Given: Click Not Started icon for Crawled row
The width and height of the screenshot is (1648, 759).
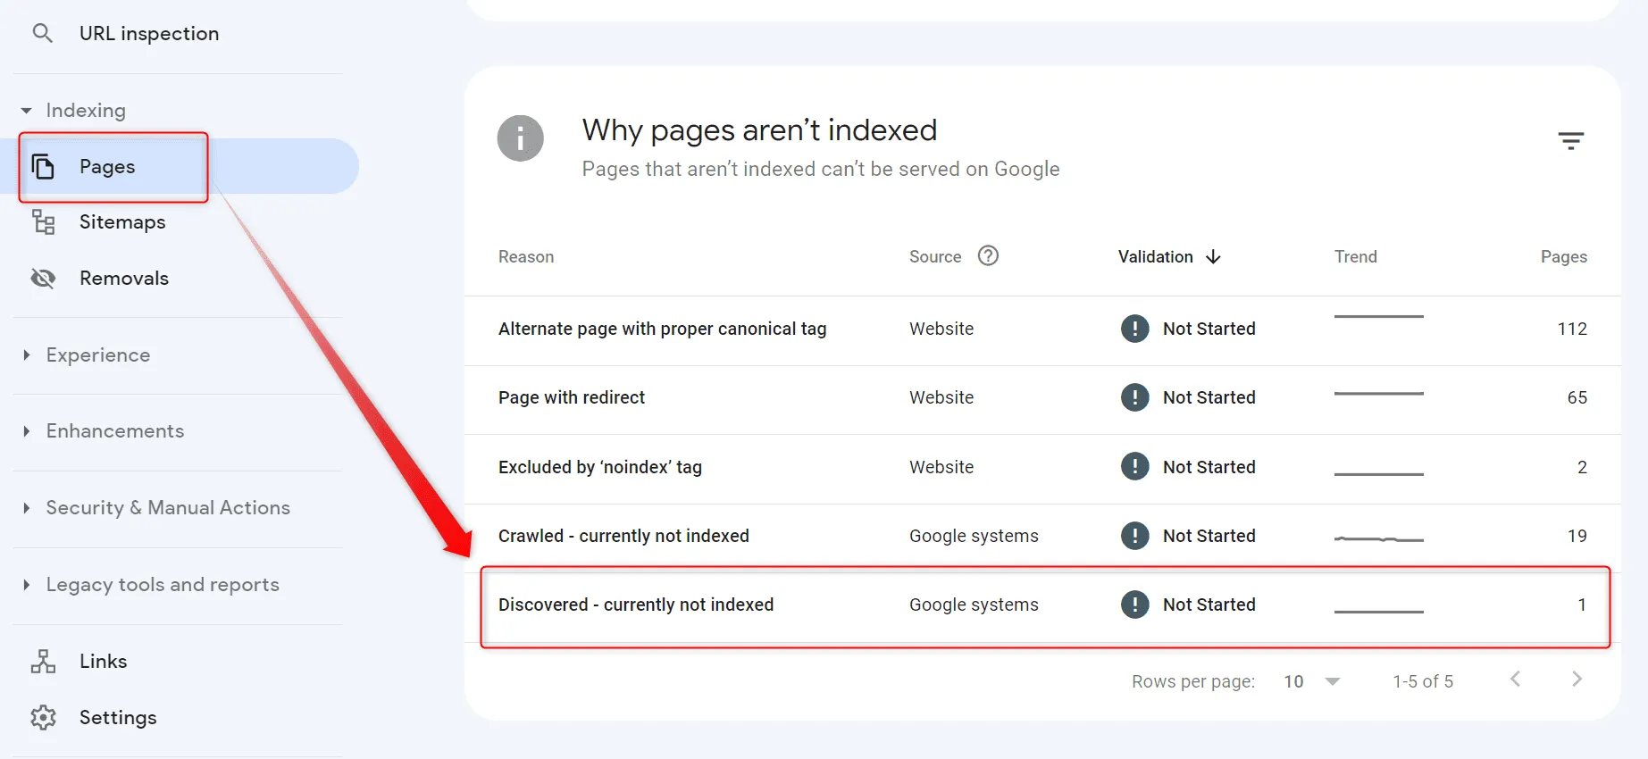Looking at the screenshot, I should 1135,536.
